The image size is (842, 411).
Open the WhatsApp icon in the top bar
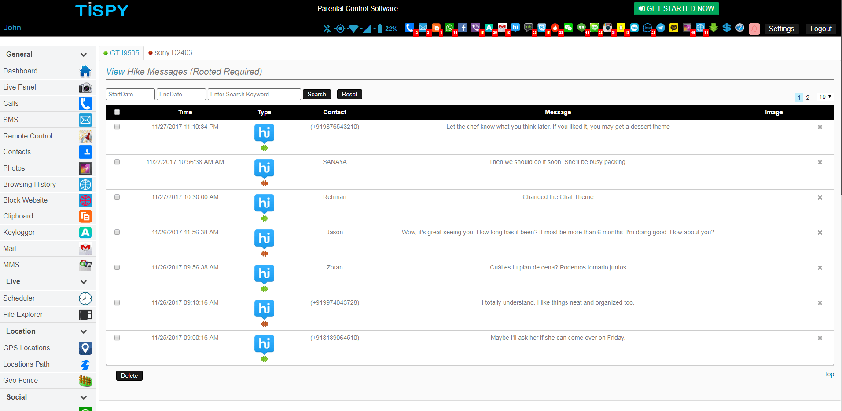(x=449, y=28)
